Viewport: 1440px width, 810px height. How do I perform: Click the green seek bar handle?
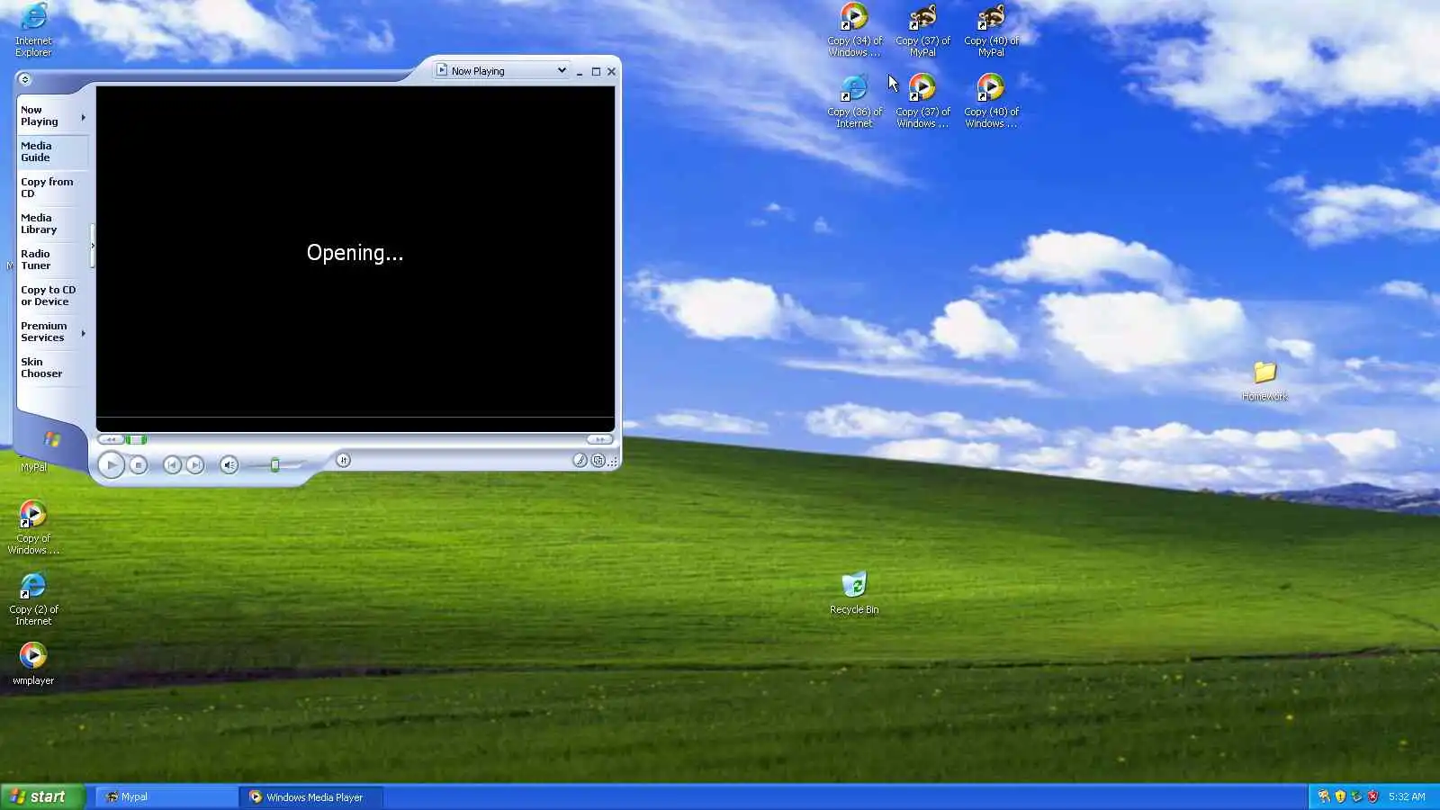pos(136,439)
